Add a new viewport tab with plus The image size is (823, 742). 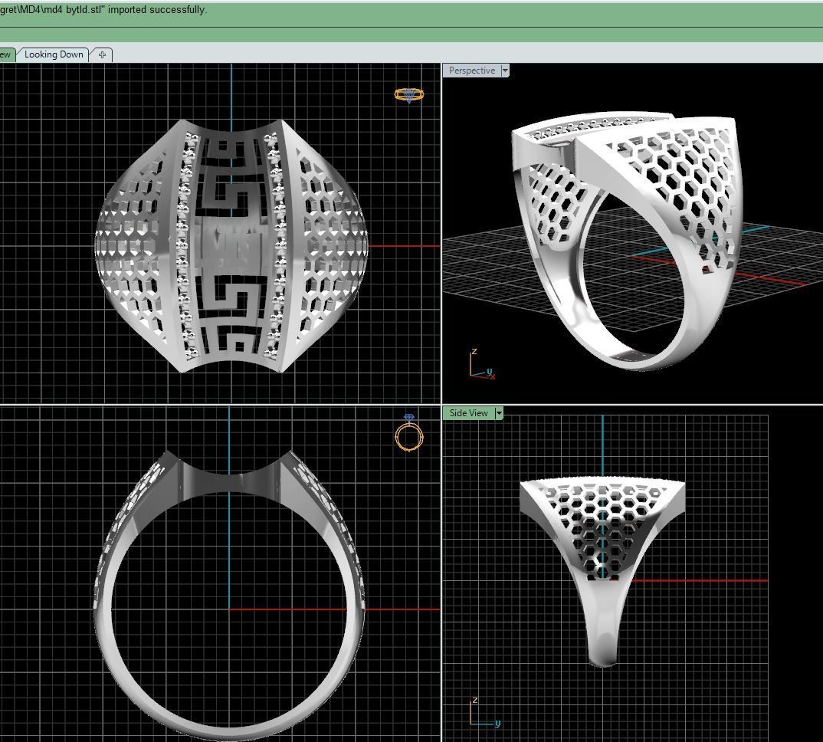tap(103, 54)
